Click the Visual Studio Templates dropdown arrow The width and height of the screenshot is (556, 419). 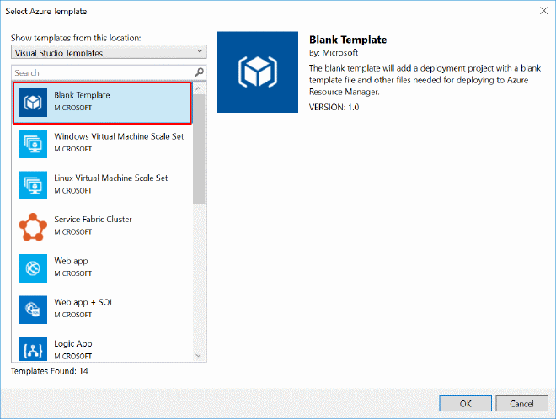click(x=198, y=52)
